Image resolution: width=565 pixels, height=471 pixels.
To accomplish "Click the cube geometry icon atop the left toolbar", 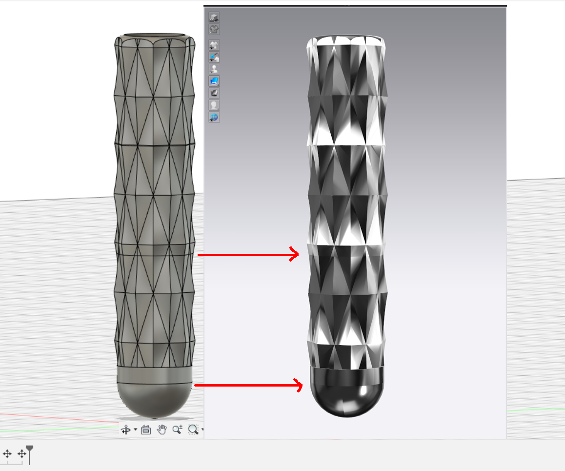I will tap(213, 16).
